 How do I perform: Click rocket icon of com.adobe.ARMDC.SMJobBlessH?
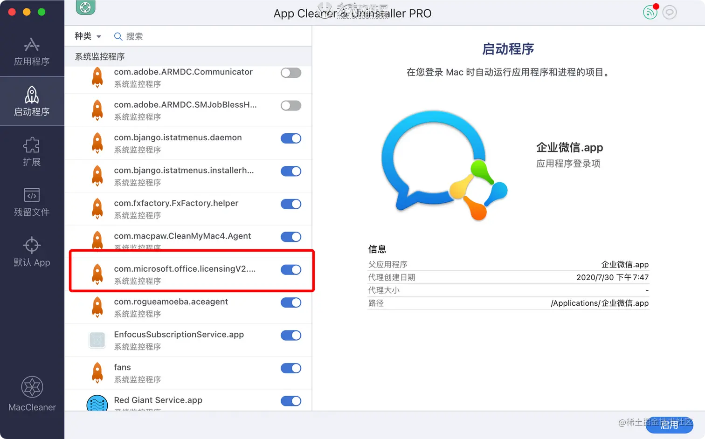pos(97,110)
